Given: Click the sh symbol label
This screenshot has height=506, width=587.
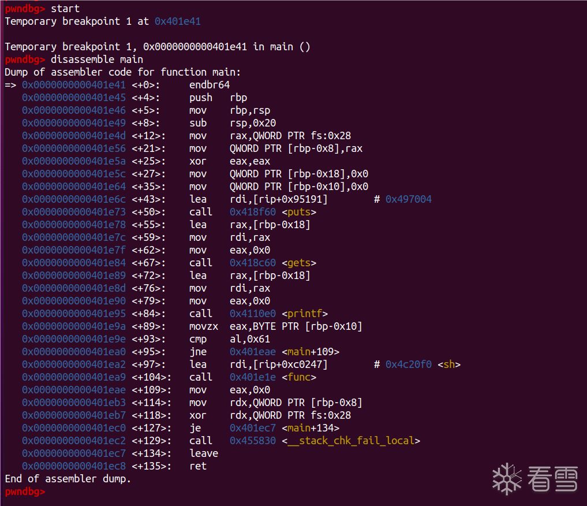Looking at the screenshot, I should click(x=448, y=364).
